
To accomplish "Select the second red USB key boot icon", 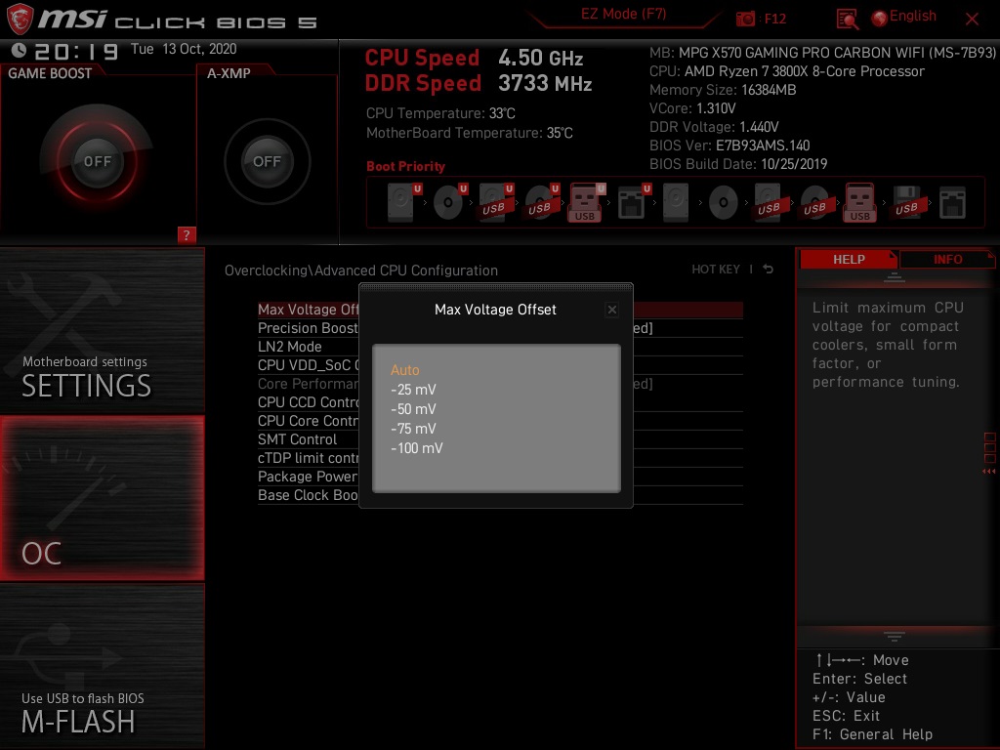I will point(859,202).
